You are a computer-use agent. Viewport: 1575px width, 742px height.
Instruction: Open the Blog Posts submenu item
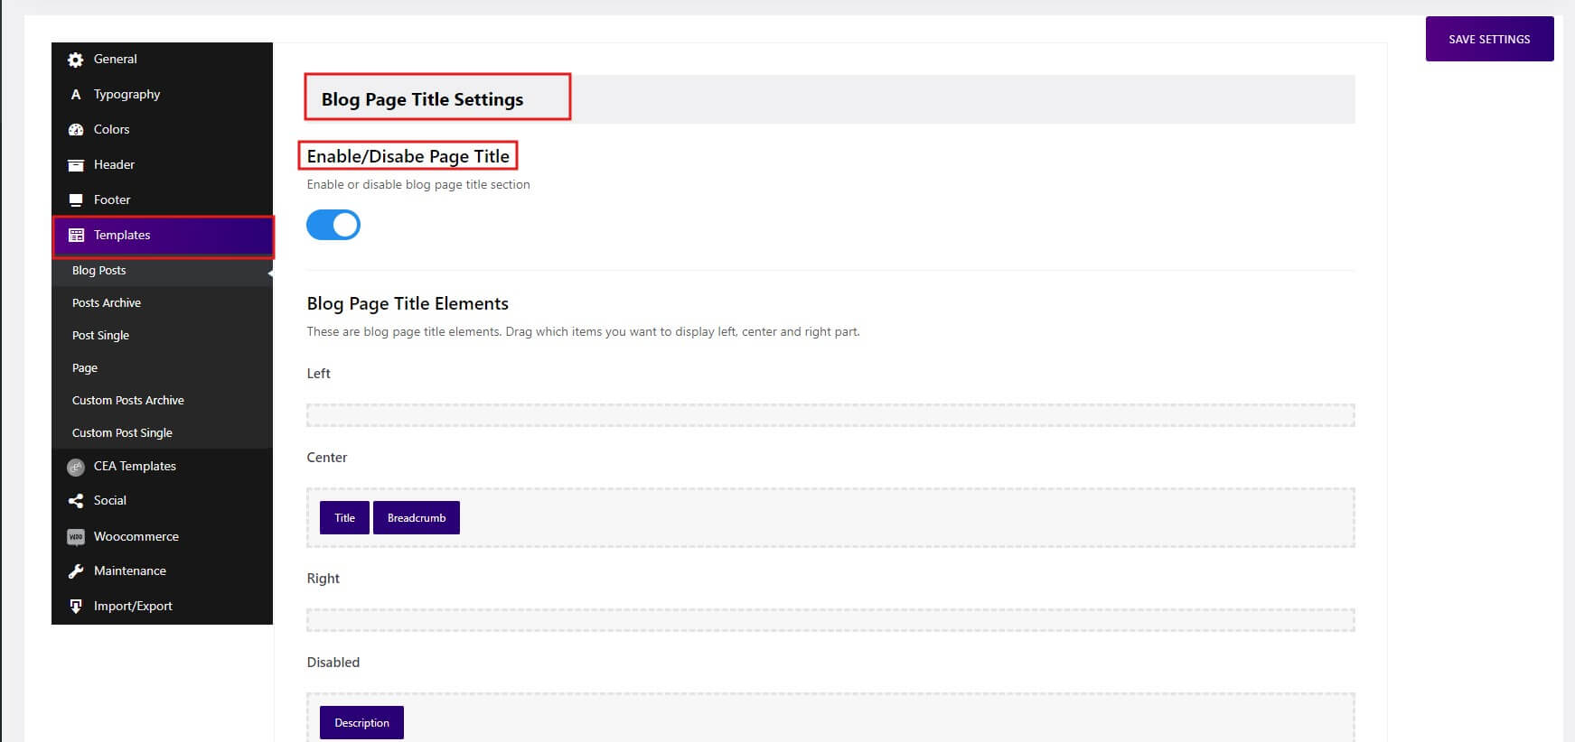pyautogui.click(x=99, y=271)
